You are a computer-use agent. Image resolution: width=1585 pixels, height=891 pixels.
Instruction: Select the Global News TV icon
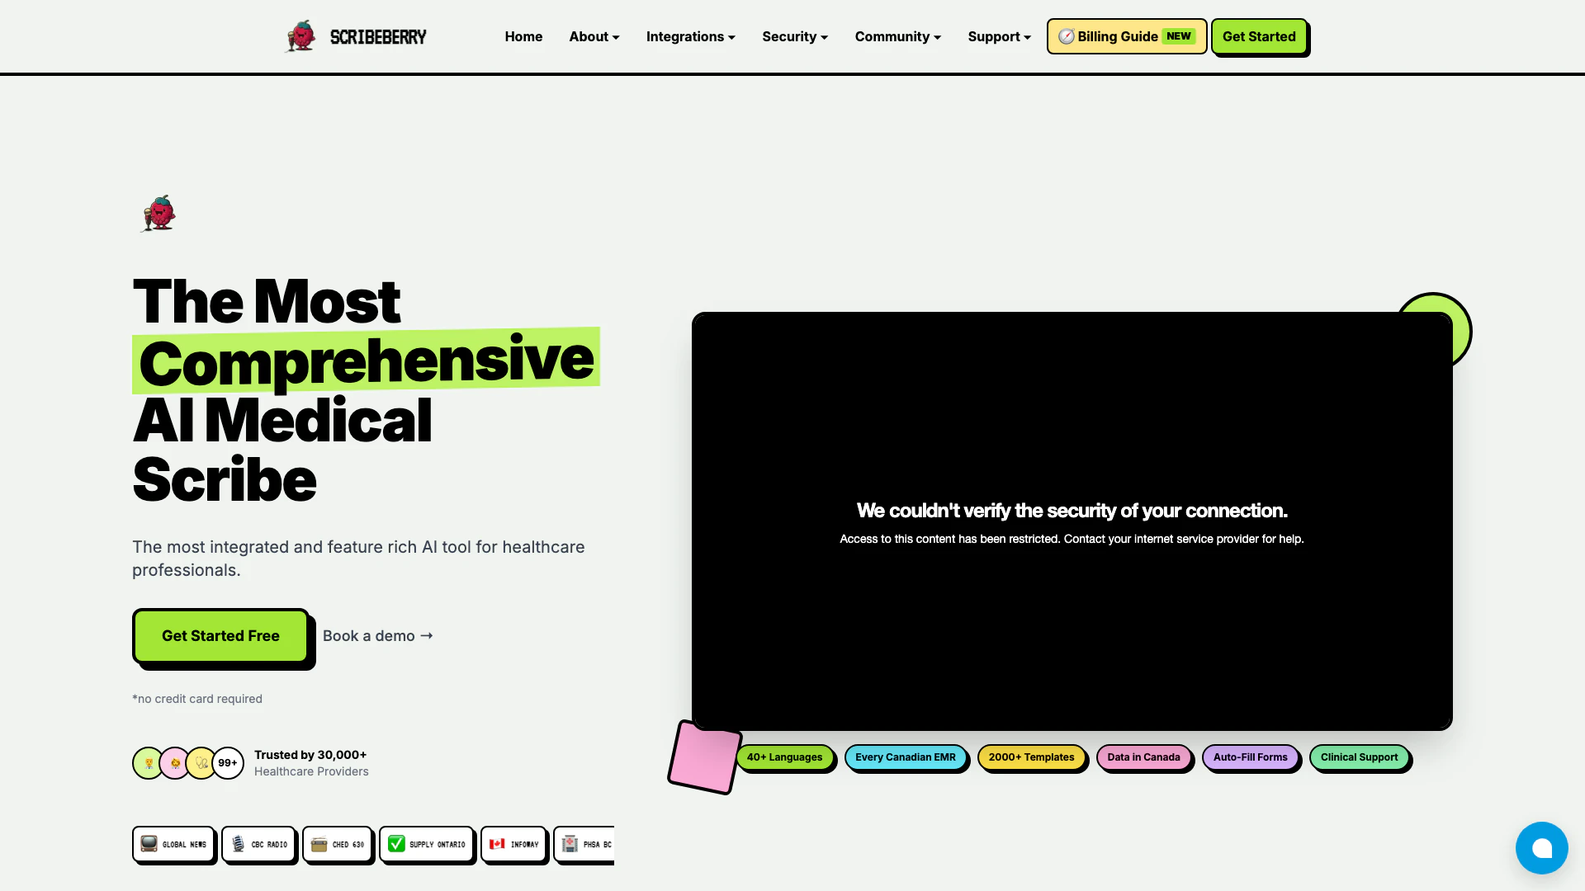pos(148,844)
